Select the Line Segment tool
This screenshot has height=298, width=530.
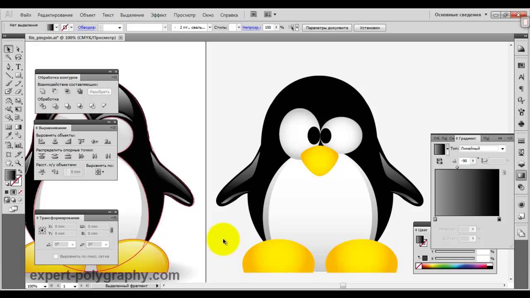(8, 75)
